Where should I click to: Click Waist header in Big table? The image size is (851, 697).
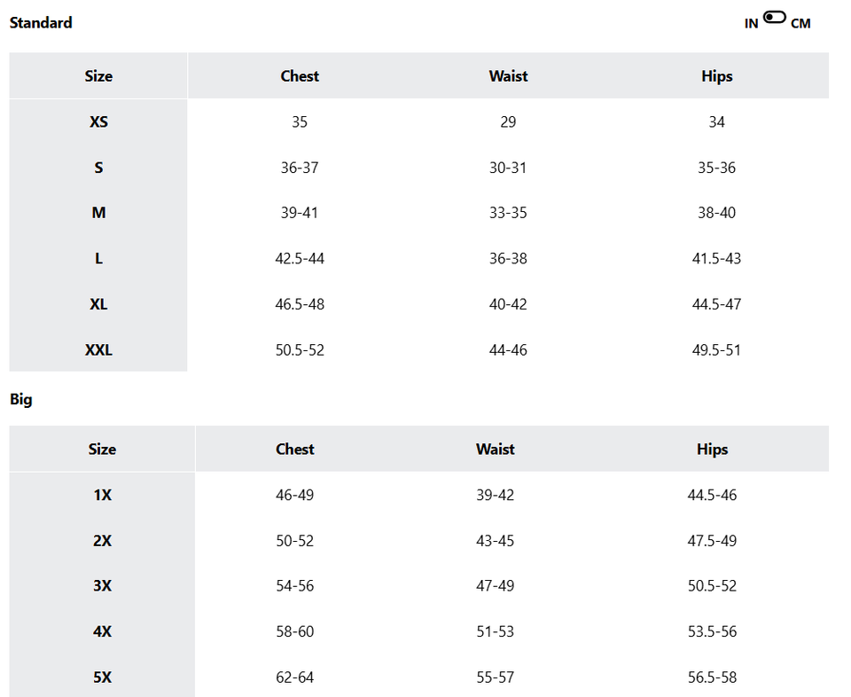click(x=495, y=450)
